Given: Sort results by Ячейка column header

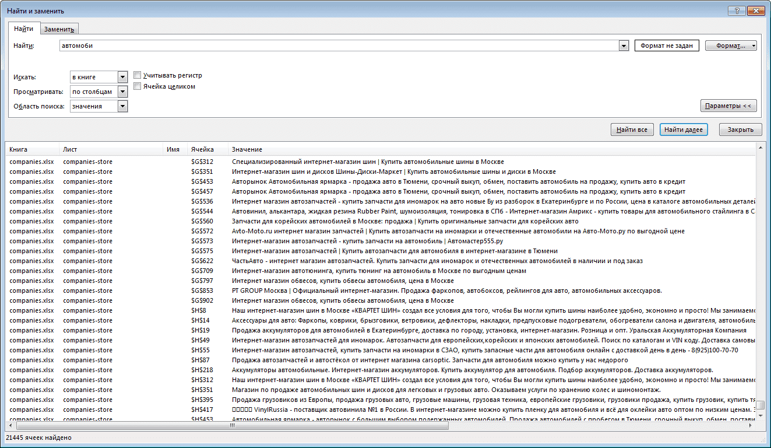Looking at the screenshot, I should (x=207, y=149).
